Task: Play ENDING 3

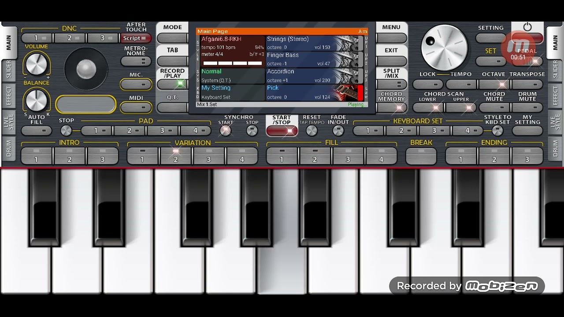Action: 527,156
